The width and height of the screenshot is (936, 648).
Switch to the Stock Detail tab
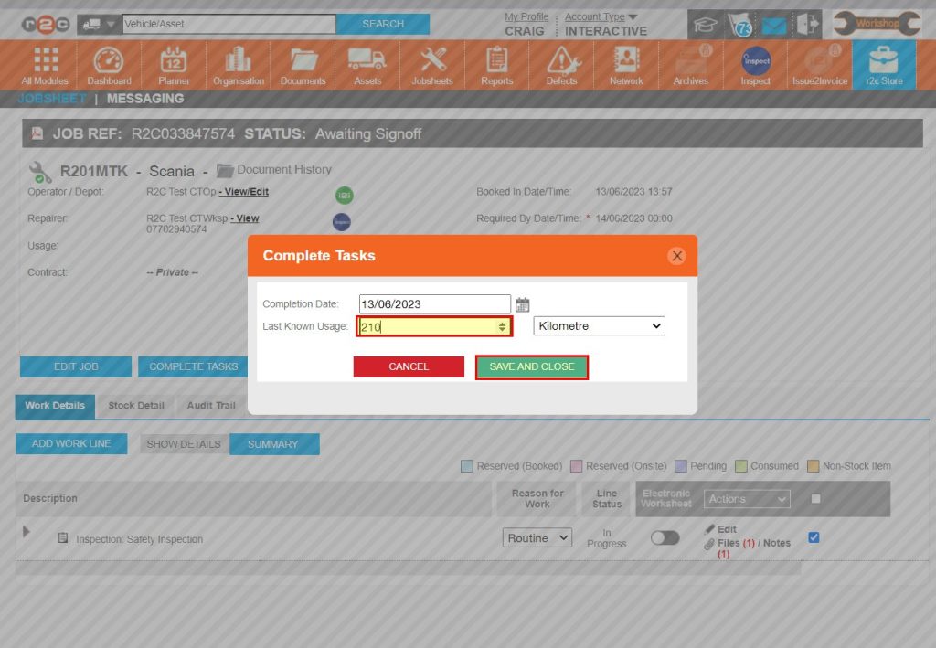[x=136, y=406]
